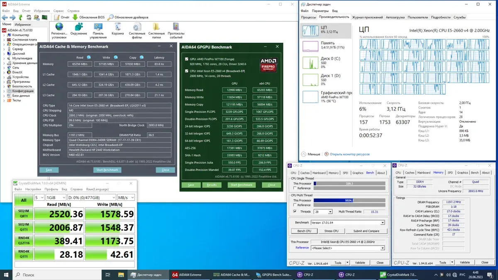This screenshot has width=498, height=280.
Task: Open File Explorer from the taskbar
Action: click(x=121, y=275)
